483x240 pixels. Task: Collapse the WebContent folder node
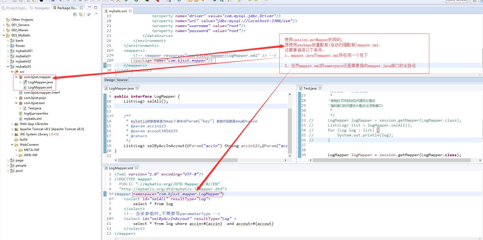pos(12,145)
